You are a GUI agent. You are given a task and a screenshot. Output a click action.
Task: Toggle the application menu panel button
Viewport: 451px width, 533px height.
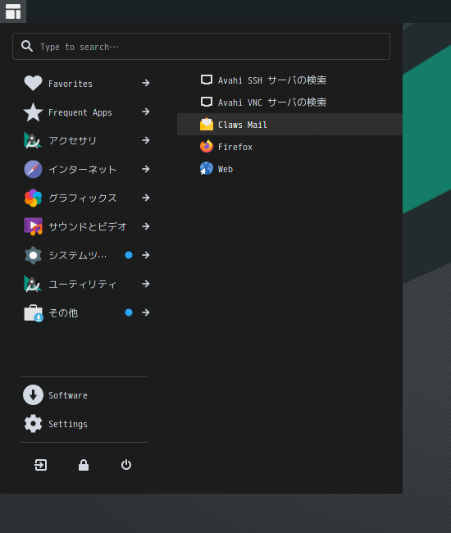point(13,11)
